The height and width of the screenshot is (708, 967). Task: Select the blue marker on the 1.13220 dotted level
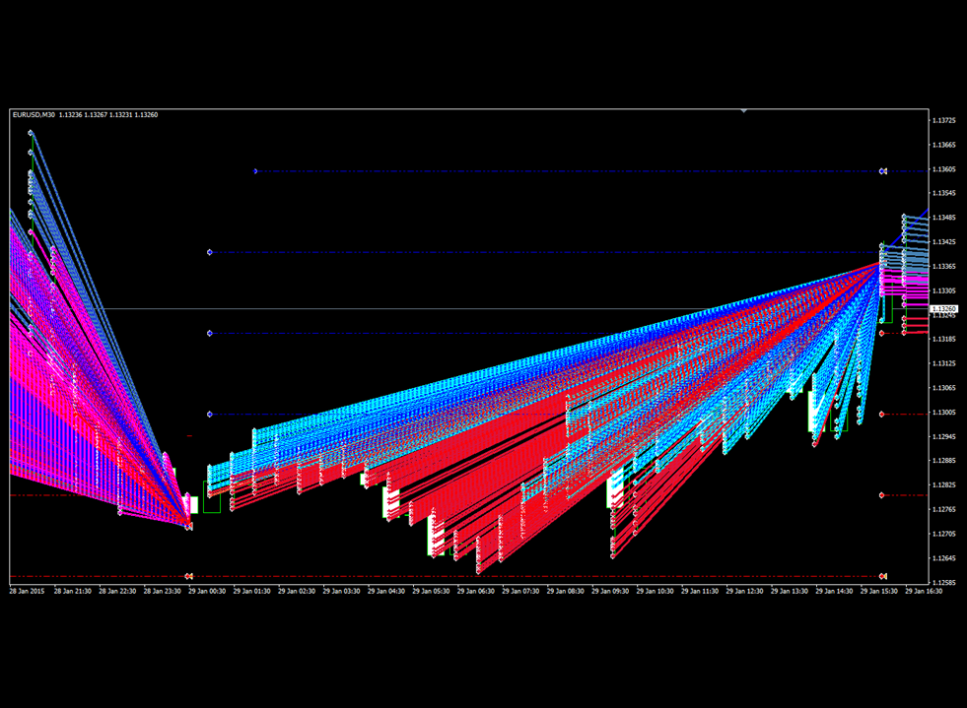[x=208, y=333]
